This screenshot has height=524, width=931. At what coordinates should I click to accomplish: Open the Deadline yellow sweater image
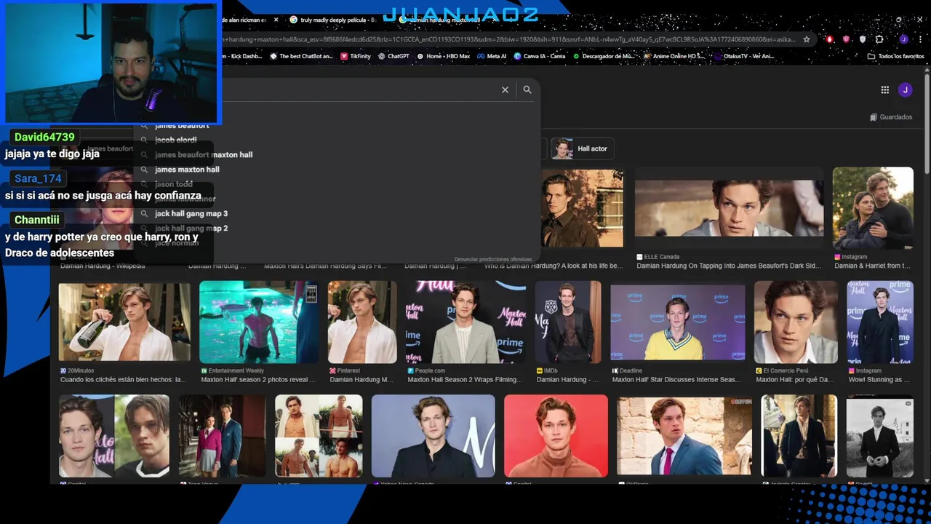678,322
